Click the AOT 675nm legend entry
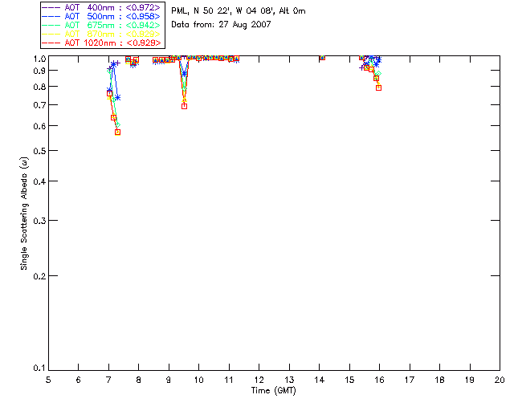 [102, 25]
